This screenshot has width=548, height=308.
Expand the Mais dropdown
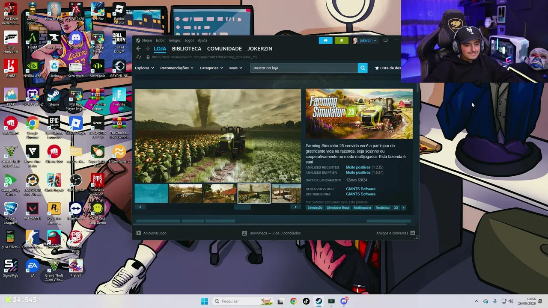(x=235, y=68)
